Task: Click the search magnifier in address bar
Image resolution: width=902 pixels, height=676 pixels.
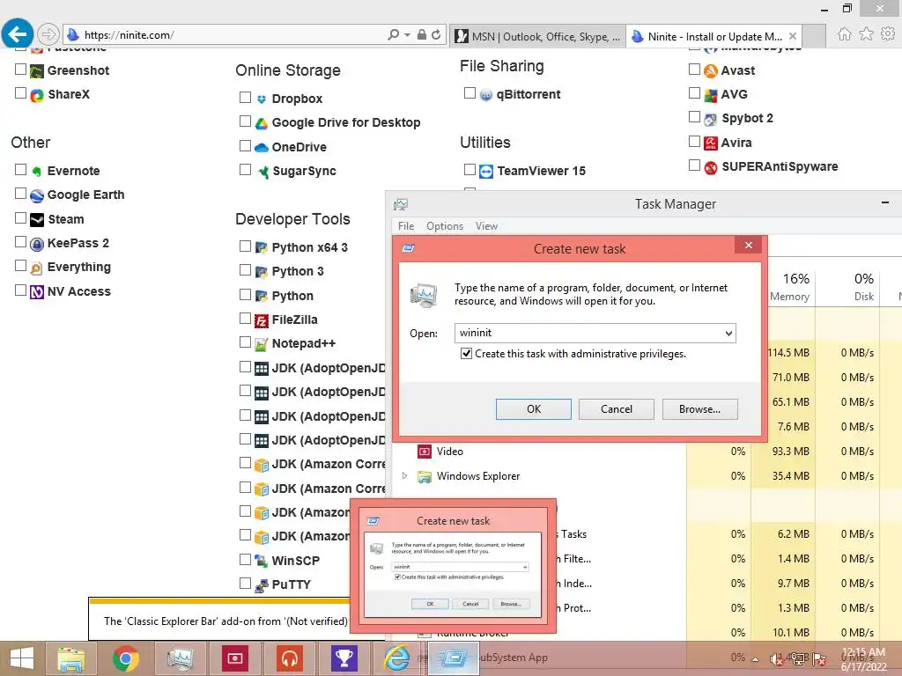Action: 394,34
